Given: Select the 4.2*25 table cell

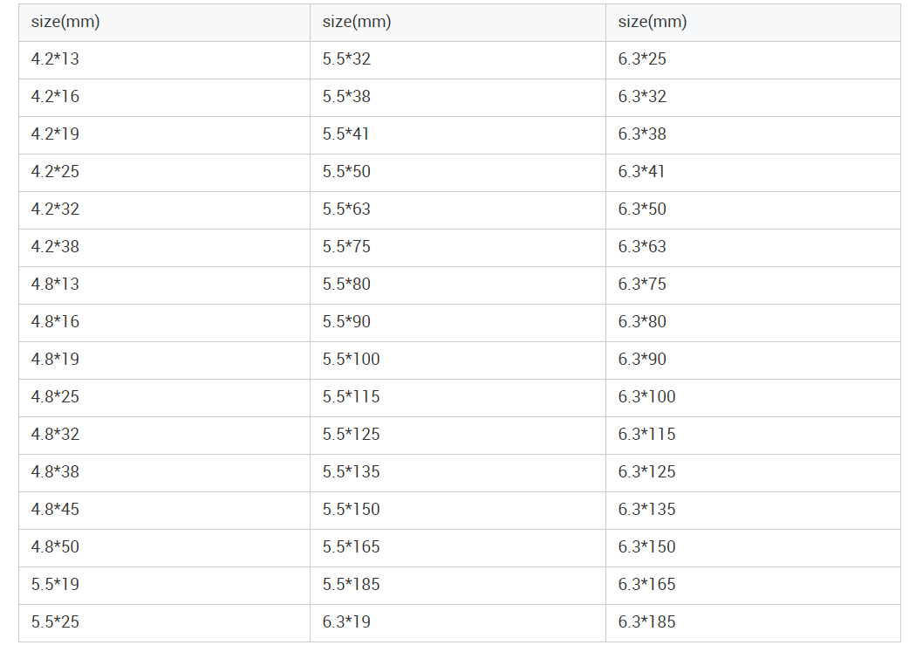Looking at the screenshot, I should coord(55,172).
